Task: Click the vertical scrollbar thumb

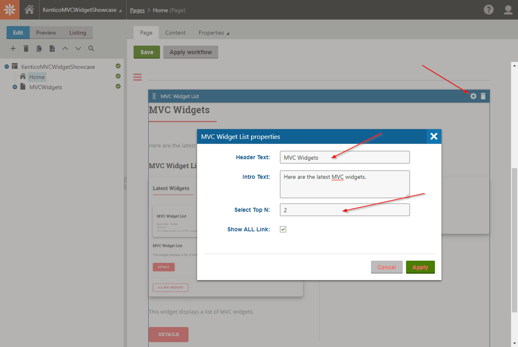Action: tap(514, 240)
